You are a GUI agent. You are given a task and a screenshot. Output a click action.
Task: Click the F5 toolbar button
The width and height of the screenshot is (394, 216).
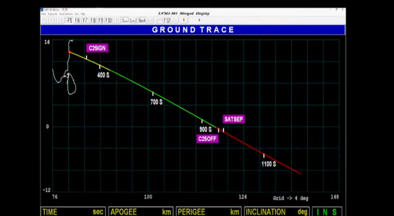point(69,20)
